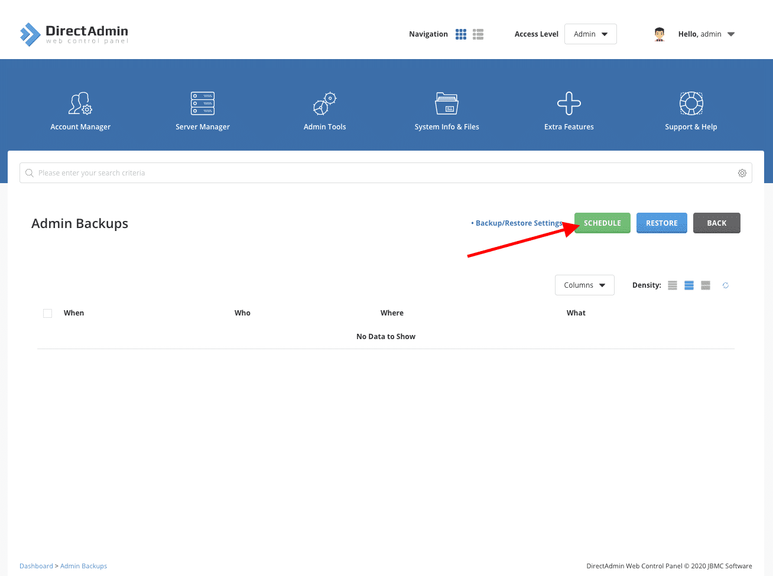Viewport: 773px width, 576px height.
Task: Expand the Access Level Admin dropdown
Action: point(590,34)
